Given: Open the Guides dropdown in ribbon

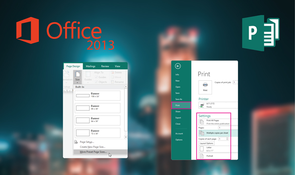Looking at the screenshot, I should click(88, 77).
